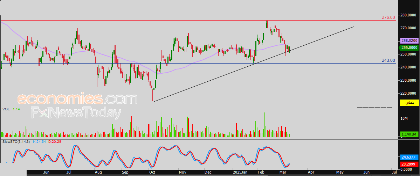
Task: Click the Nov label on time axis
Action: tap(183, 173)
